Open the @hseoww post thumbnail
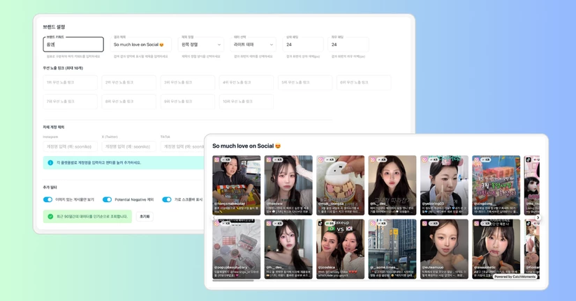Viewport: 576px width, 301px height. 288,185
